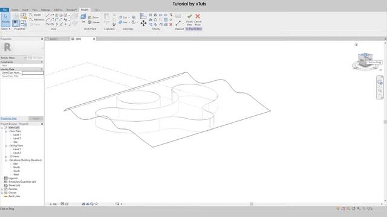
Task: Switch to the Create ribbon tab
Action: point(15,10)
